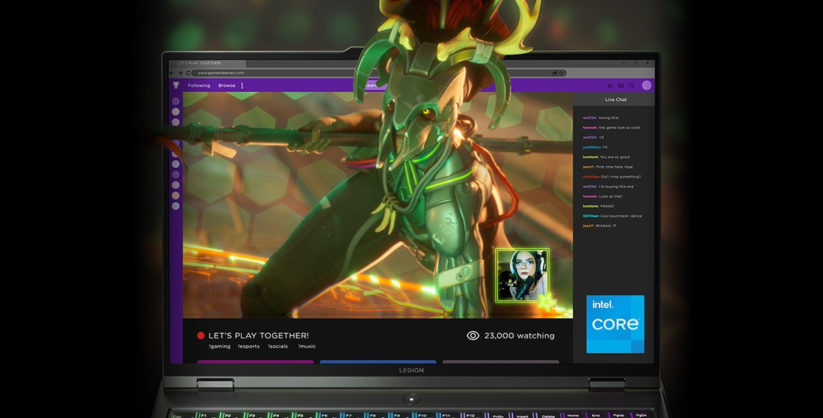This screenshot has height=418, width=823.
Task: Bookmark the page via the address bar star
Action: [562, 73]
